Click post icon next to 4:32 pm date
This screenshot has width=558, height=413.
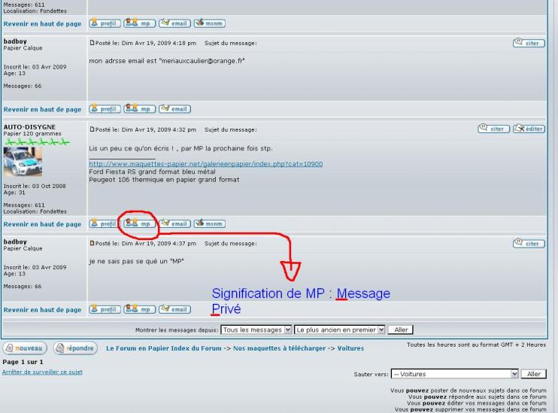[92, 129]
